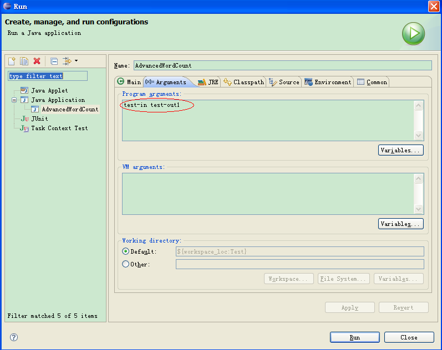Create a new launch configuration
Screen dimensions: 442x350
(12, 61)
